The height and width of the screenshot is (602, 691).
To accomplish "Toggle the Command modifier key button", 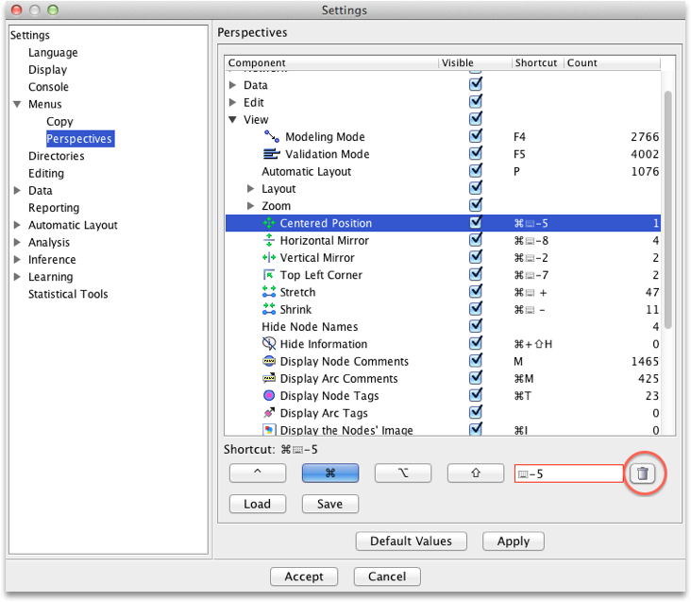I will 330,473.
